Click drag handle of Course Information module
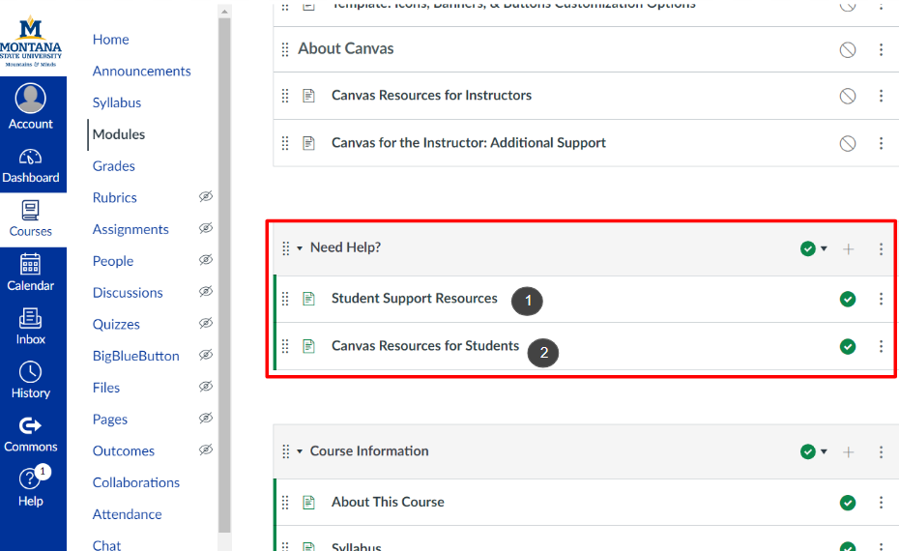The width and height of the screenshot is (899, 551). pyautogui.click(x=285, y=451)
